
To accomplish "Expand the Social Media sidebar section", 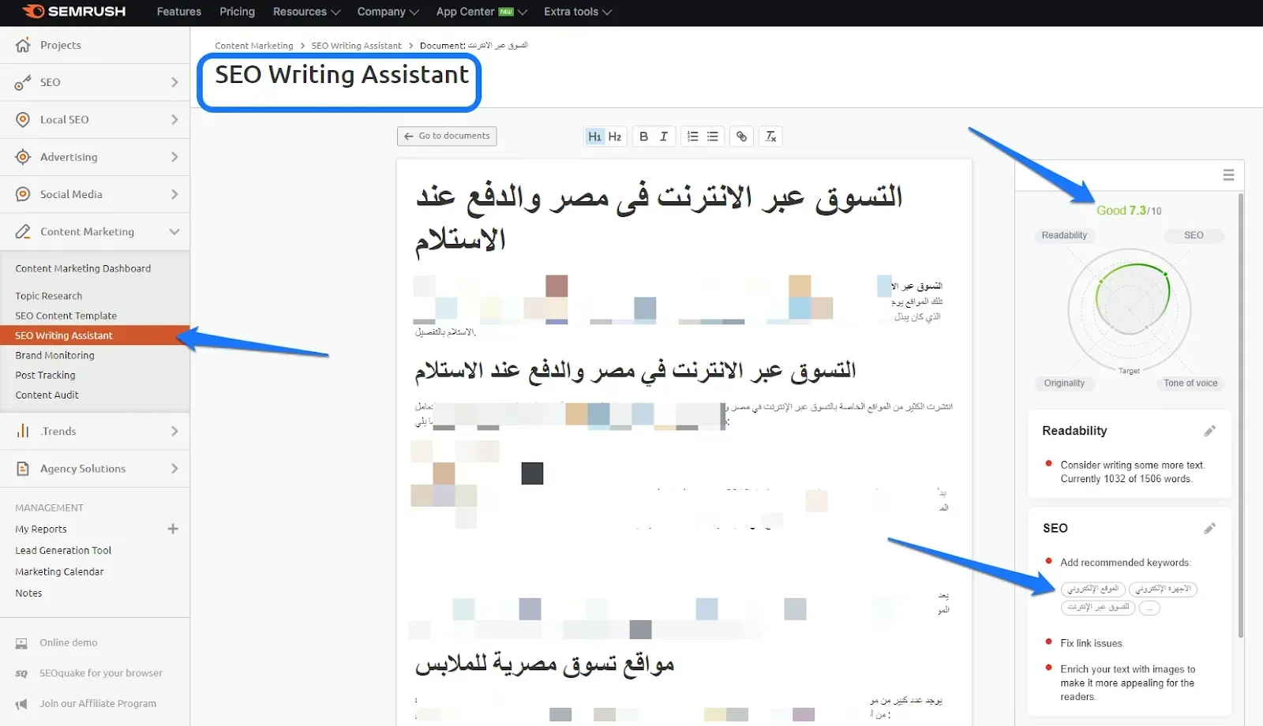I will 174,194.
